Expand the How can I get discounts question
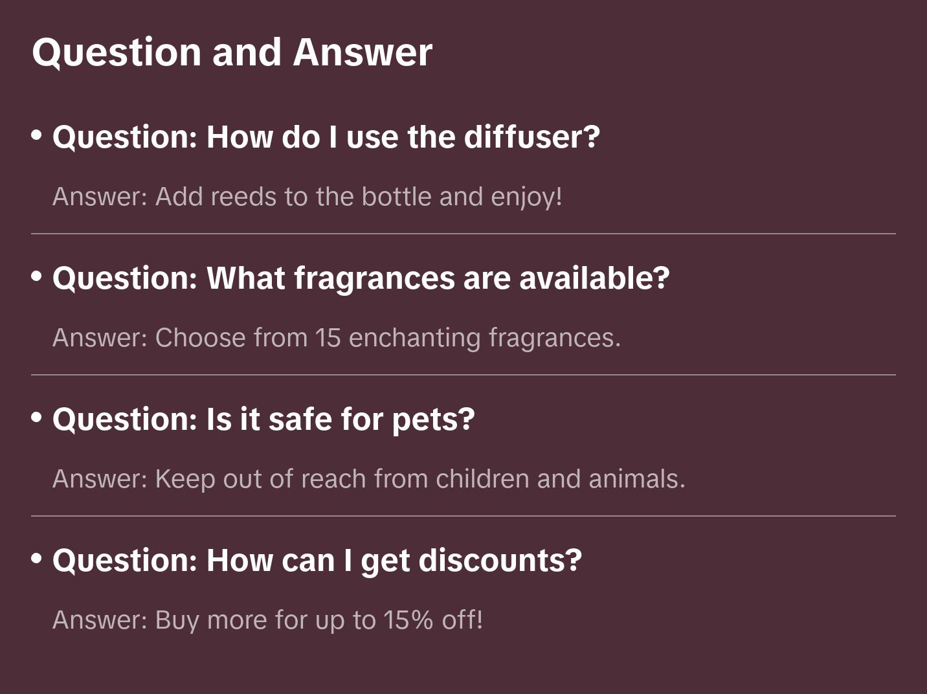 point(317,561)
